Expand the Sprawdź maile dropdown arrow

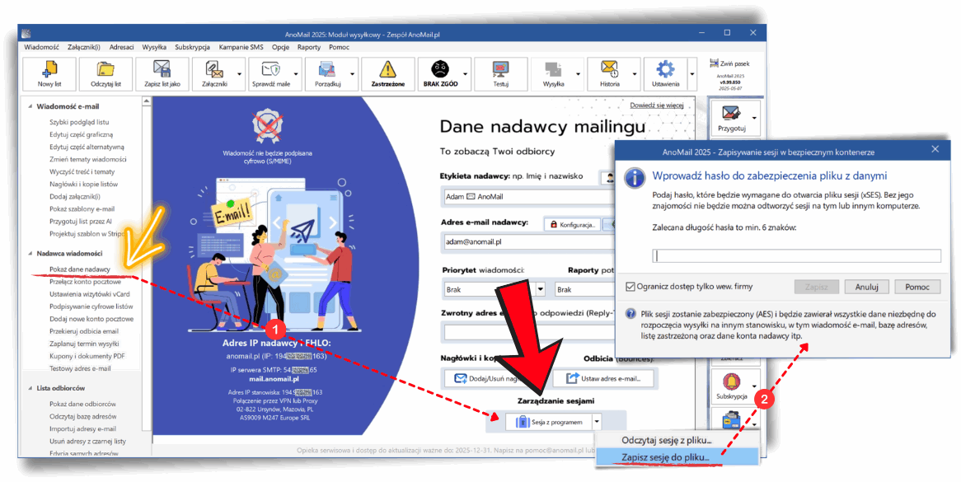pos(296,74)
